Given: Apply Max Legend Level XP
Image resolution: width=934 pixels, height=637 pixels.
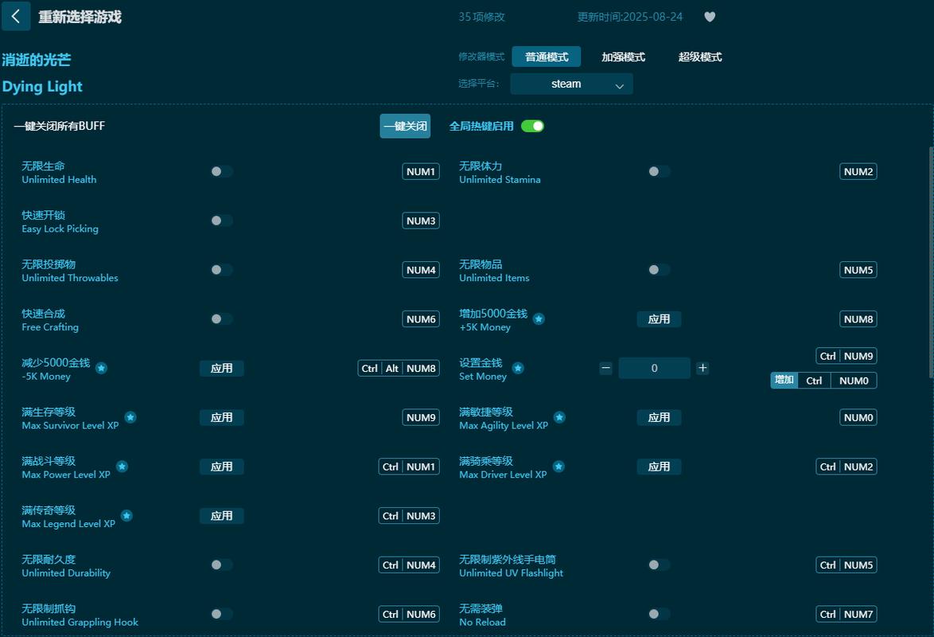Looking at the screenshot, I should [x=222, y=516].
